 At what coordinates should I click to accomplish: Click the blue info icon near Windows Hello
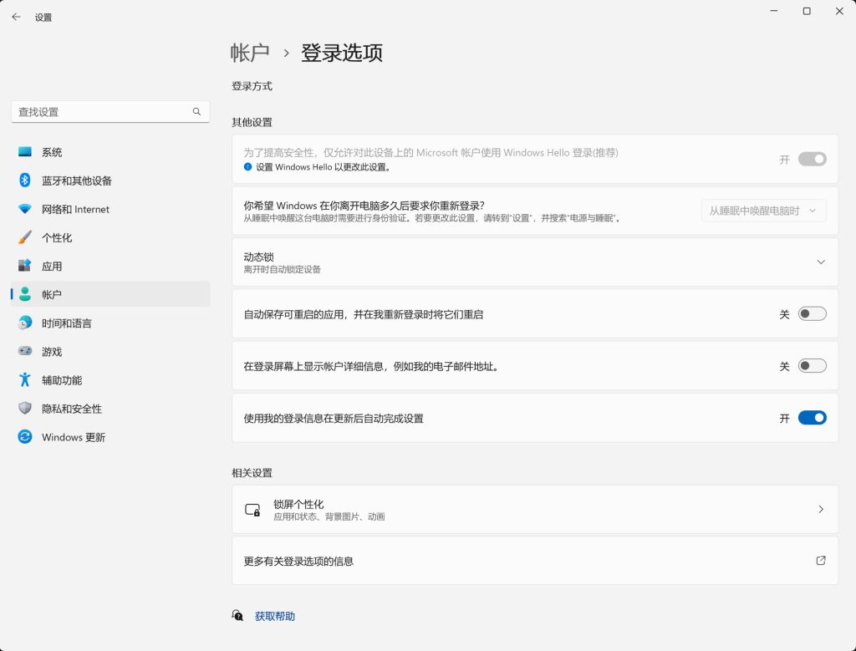(247, 167)
